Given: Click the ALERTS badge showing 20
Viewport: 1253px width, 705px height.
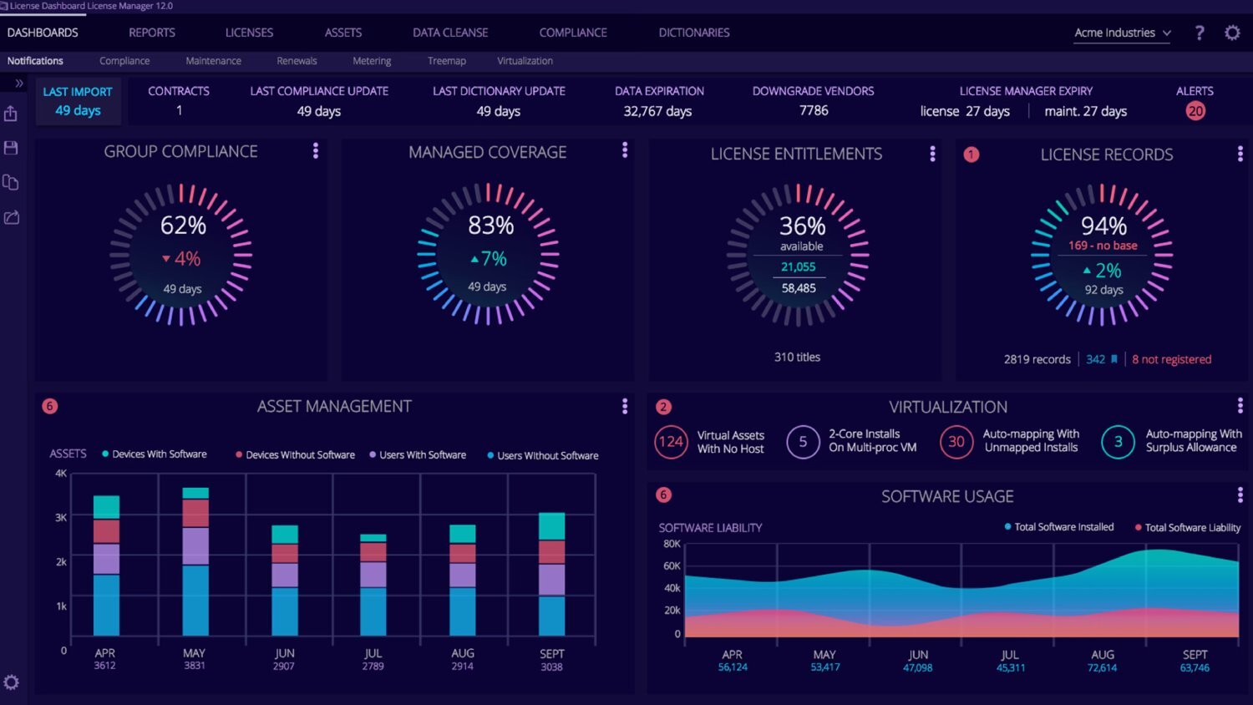Looking at the screenshot, I should (x=1195, y=109).
